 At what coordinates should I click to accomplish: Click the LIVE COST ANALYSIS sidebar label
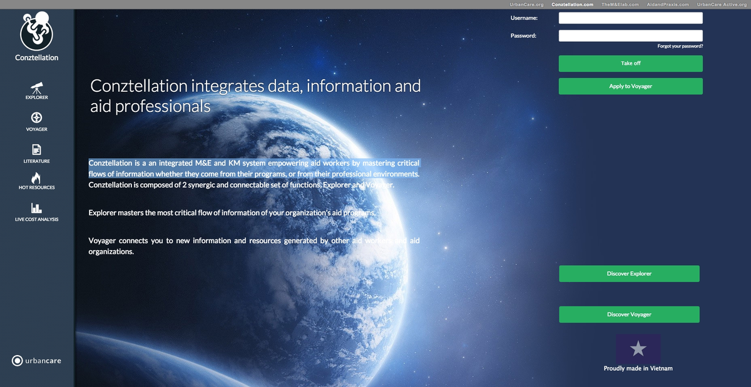36,219
